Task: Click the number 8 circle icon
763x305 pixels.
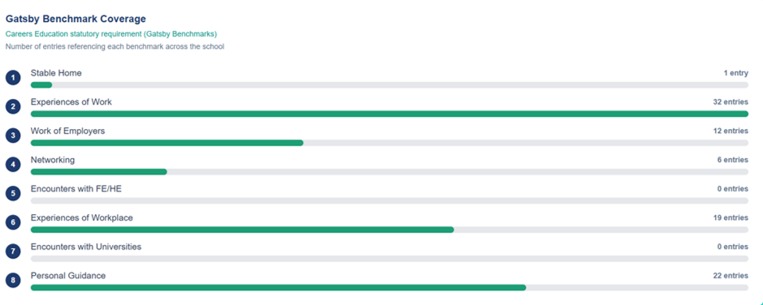Action: point(13,280)
